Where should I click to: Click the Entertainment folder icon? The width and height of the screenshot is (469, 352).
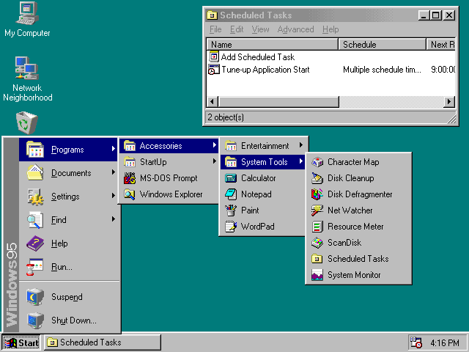tap(231, 146)
